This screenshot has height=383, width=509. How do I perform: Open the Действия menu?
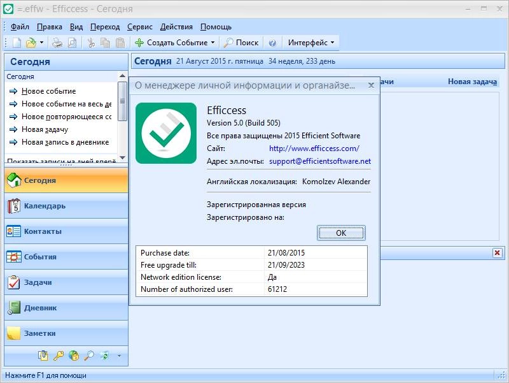coord(176,27)
